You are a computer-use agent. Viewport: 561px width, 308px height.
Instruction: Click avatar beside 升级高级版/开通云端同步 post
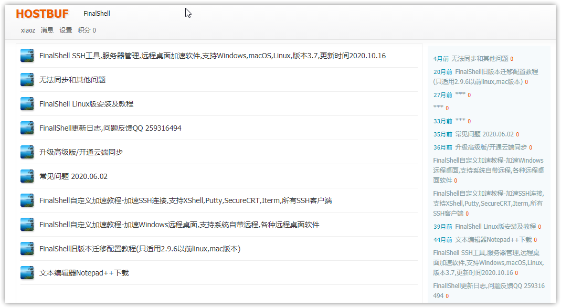27,152
